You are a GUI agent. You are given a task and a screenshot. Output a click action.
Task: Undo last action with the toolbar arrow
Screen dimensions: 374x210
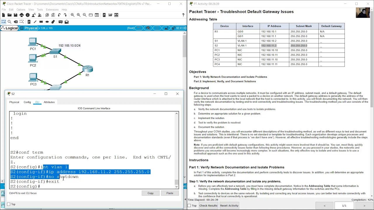pyautogui.click(x=59, y=15)
